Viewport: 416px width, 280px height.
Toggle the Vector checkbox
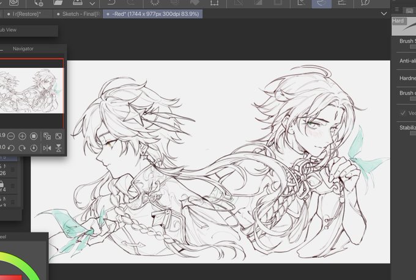[403, 113]
